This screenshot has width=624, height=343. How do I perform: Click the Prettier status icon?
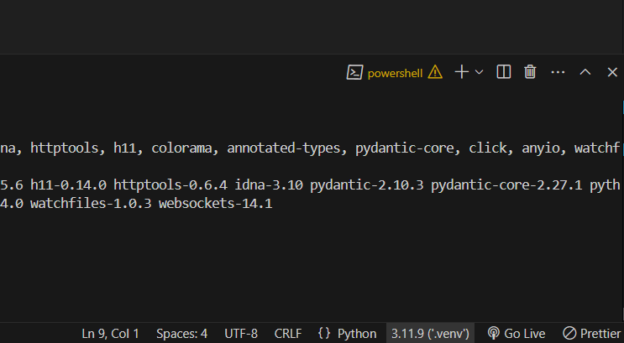[569, 333]
